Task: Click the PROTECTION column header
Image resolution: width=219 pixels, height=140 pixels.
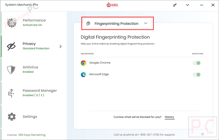Action: [x=197, y=54]
